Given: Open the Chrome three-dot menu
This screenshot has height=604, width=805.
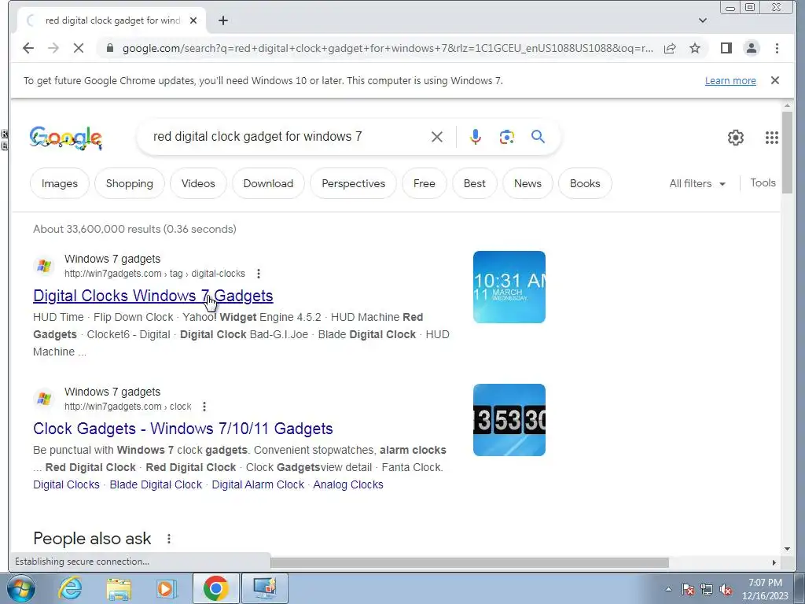Looking at the screenshot, I should 777,48.
